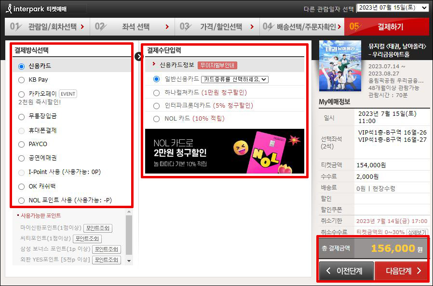This screenshot has width=433, height=286.
Task: Open the 카드종류를 선택하세요 dropdown
Action: point(235,79)
